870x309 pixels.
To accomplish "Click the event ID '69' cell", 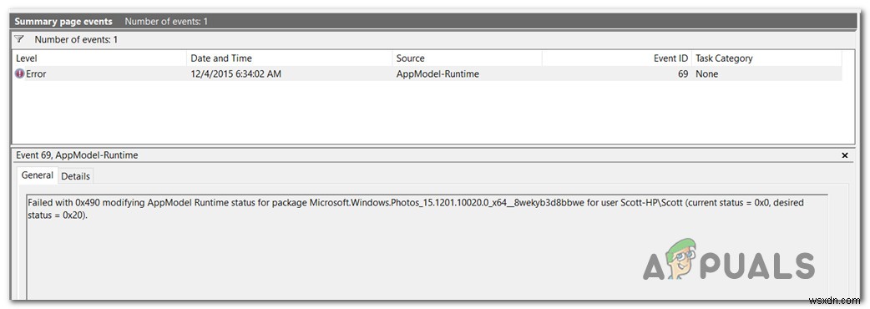I will coord(682,73).
